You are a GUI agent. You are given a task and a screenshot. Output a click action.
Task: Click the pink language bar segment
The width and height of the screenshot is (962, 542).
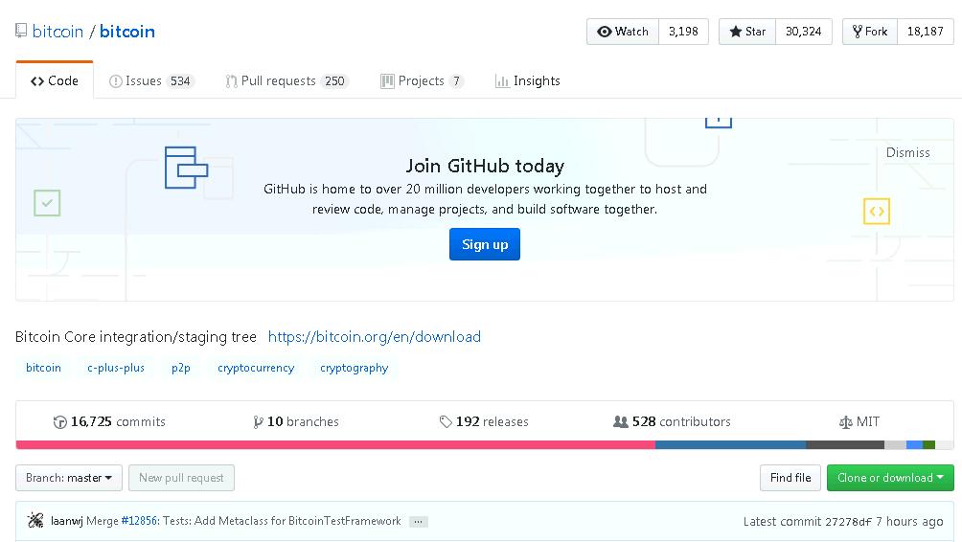pyautogui.click(x=335, y=444)
